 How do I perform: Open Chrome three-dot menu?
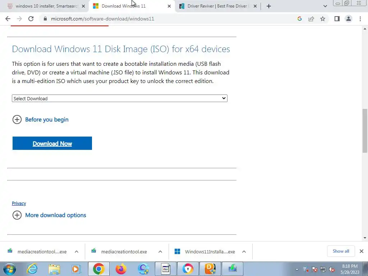(x=360, y=19)
